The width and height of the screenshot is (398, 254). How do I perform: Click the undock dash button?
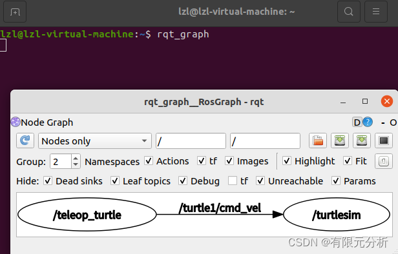[x=383, y=123]
